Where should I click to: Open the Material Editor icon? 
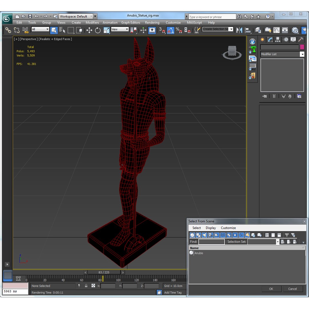pos(295,30)
